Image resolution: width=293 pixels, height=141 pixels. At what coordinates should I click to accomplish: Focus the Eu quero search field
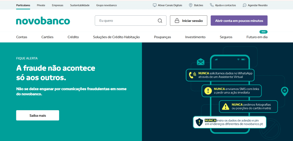(x=126, y=21)
